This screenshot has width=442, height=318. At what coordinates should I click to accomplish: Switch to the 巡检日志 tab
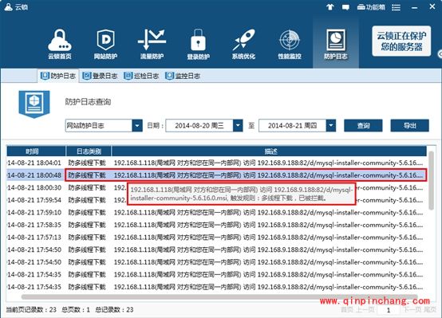click(141, 76)
